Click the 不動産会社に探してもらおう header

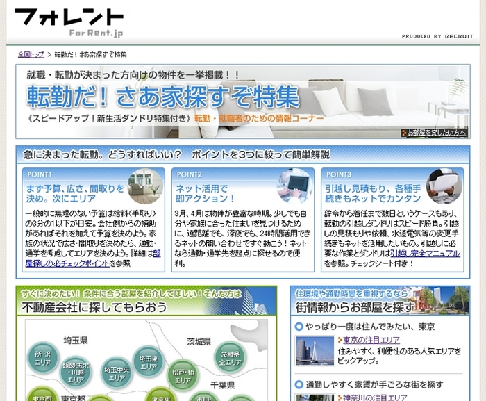(94, 307)
